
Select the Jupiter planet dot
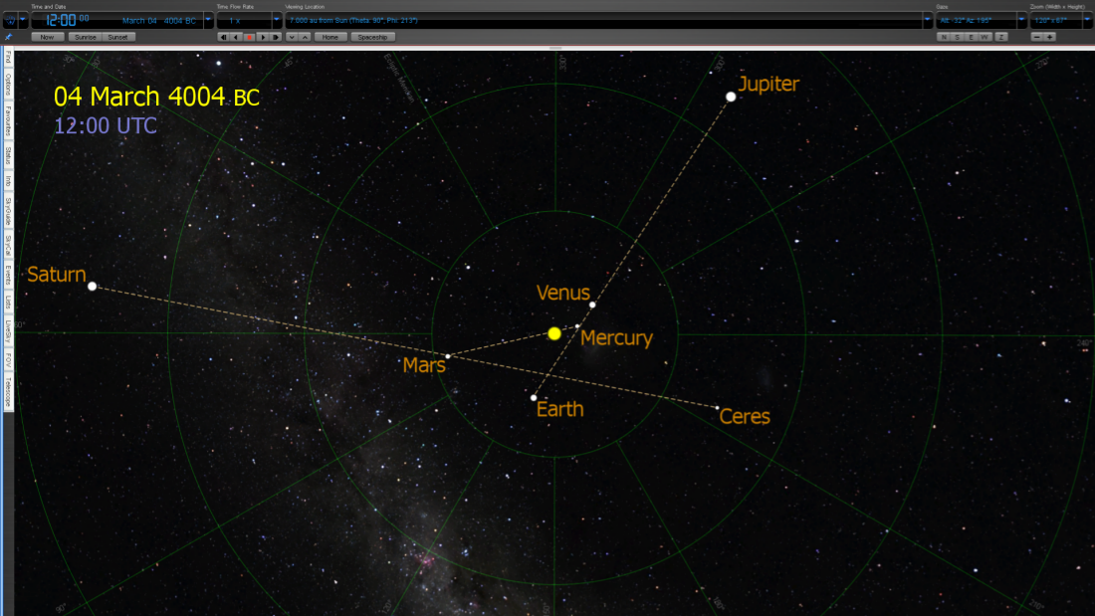coord(731,98)
